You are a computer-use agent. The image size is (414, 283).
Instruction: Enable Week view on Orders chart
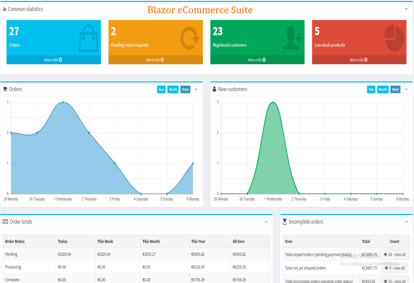[185, 89]
